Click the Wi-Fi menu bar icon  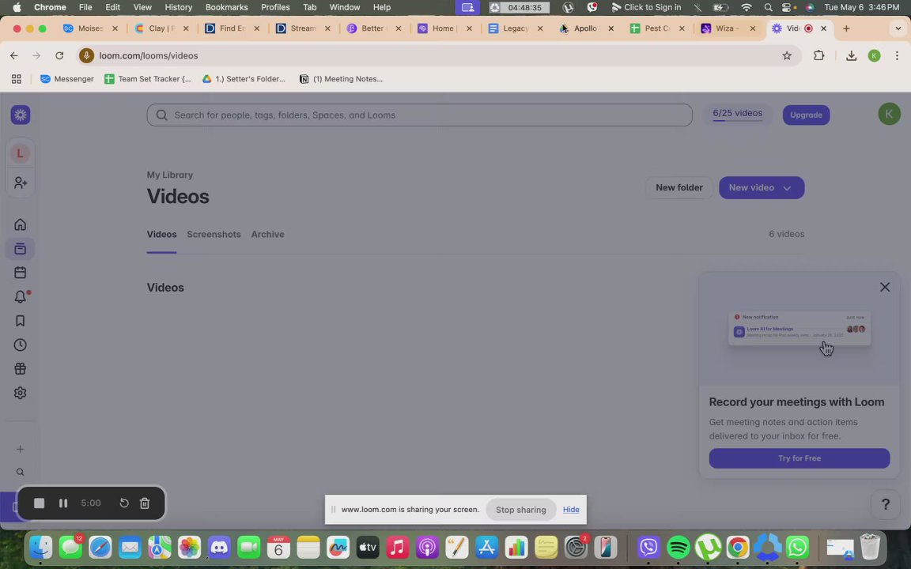(x=747, y=7)
